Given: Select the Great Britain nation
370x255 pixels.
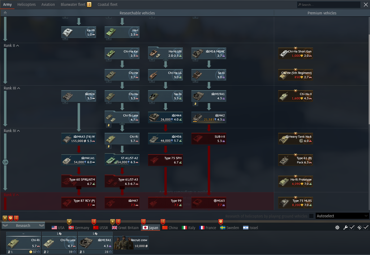Looking at the screenshot, I should coord(125,228).
